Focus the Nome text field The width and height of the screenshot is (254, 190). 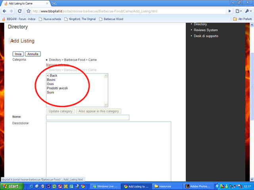88,118
